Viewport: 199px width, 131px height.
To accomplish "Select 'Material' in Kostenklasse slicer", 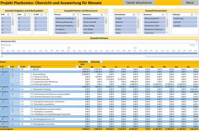I will [x=126, y=22].
